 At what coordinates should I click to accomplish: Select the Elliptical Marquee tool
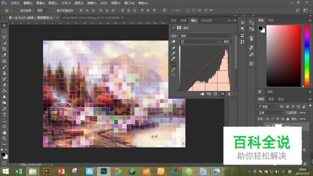pyautogui.click(x=4, y=31)
